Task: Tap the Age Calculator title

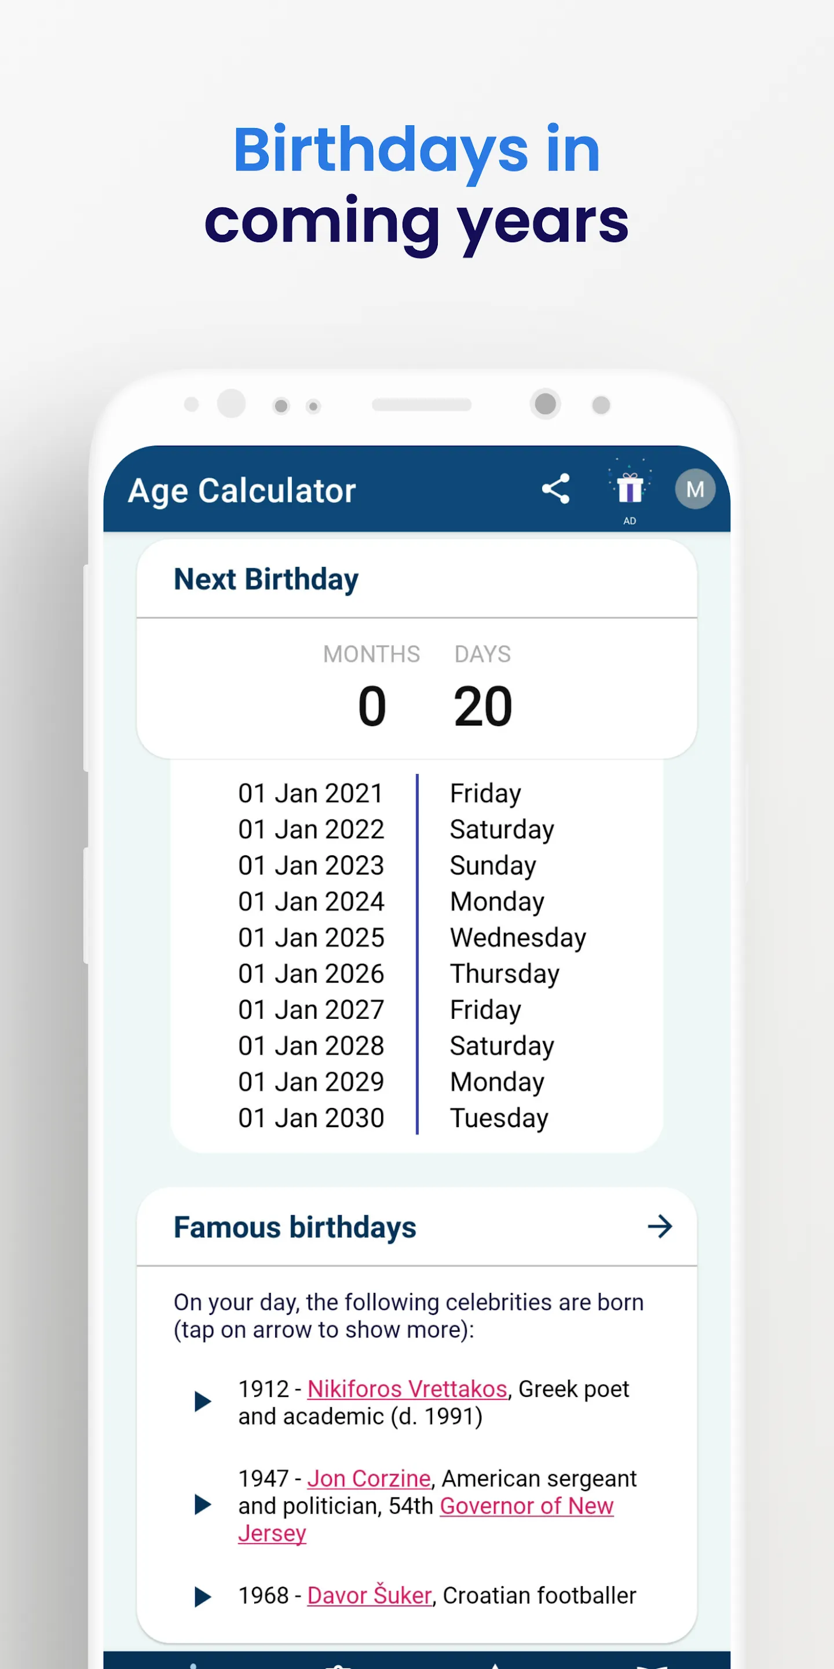Action: (242, 490)
